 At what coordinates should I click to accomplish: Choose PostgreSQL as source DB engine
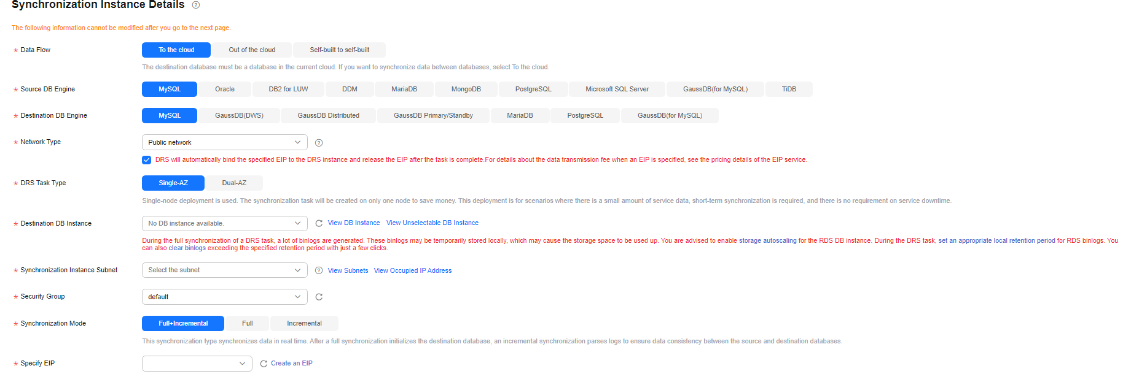(x=533, y=89)
